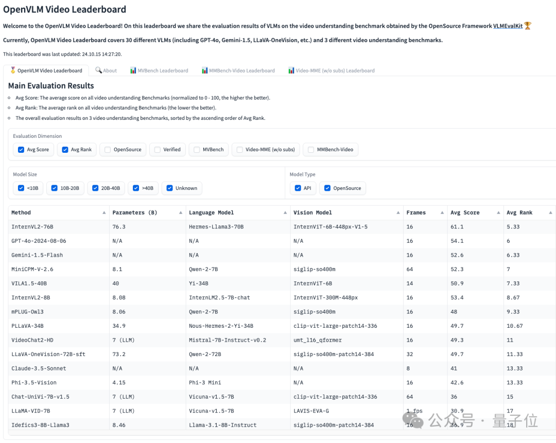The image size is (556, 443).
Task: Sort table by Method column arrow
Action: [104, 212]
